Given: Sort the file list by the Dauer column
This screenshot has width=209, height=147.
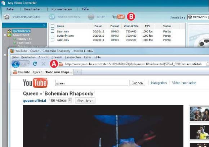Looking at the screenshot, I should pos(98,26).
